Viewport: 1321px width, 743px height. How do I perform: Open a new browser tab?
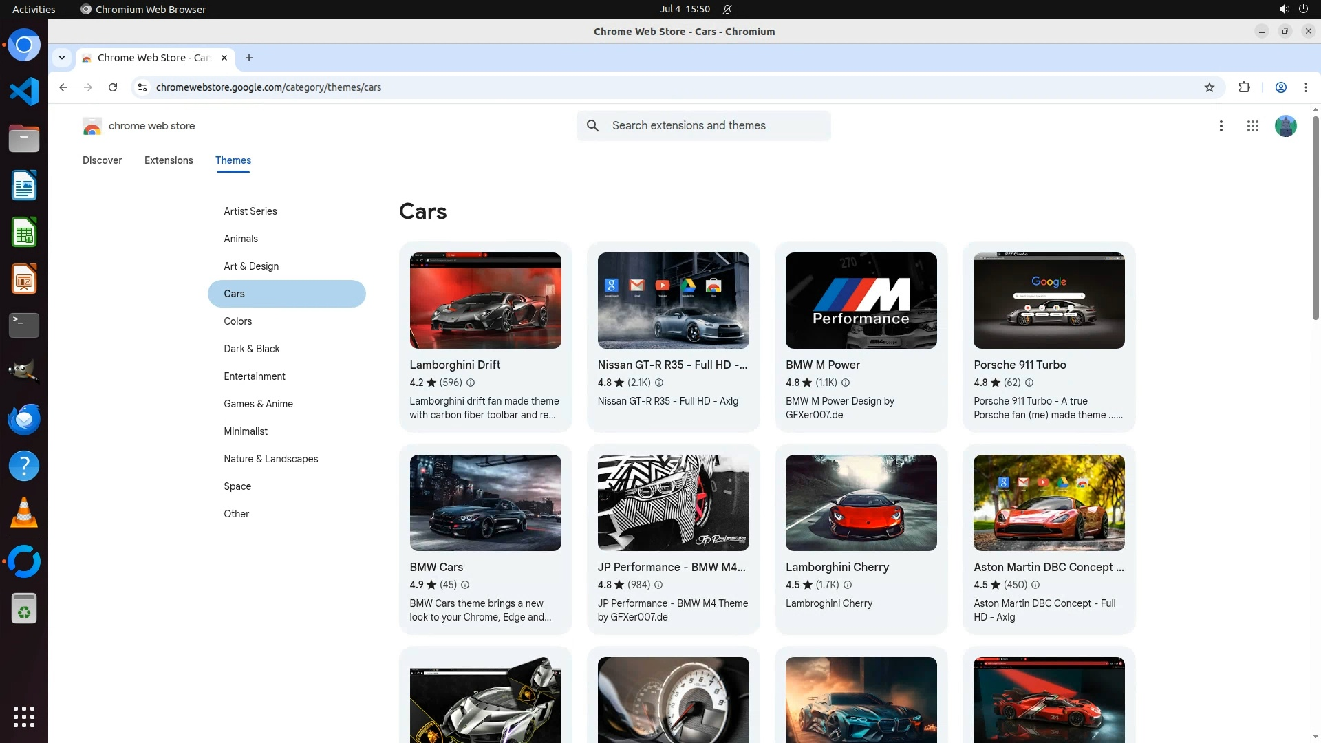coord(249,58)
